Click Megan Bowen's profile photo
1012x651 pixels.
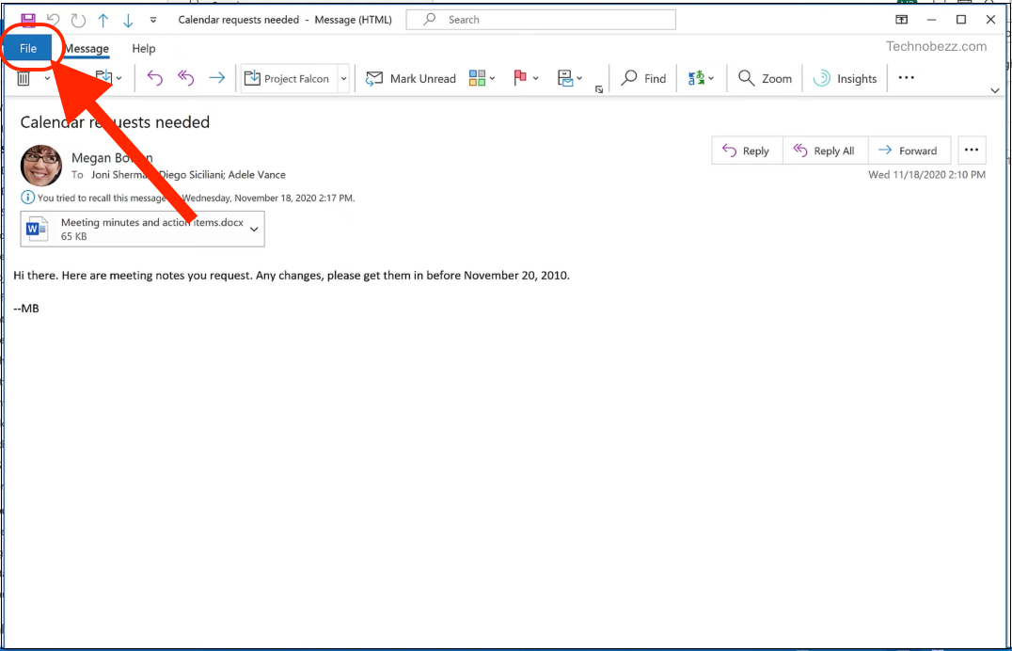pyautogui.click(x=41, y=166)
